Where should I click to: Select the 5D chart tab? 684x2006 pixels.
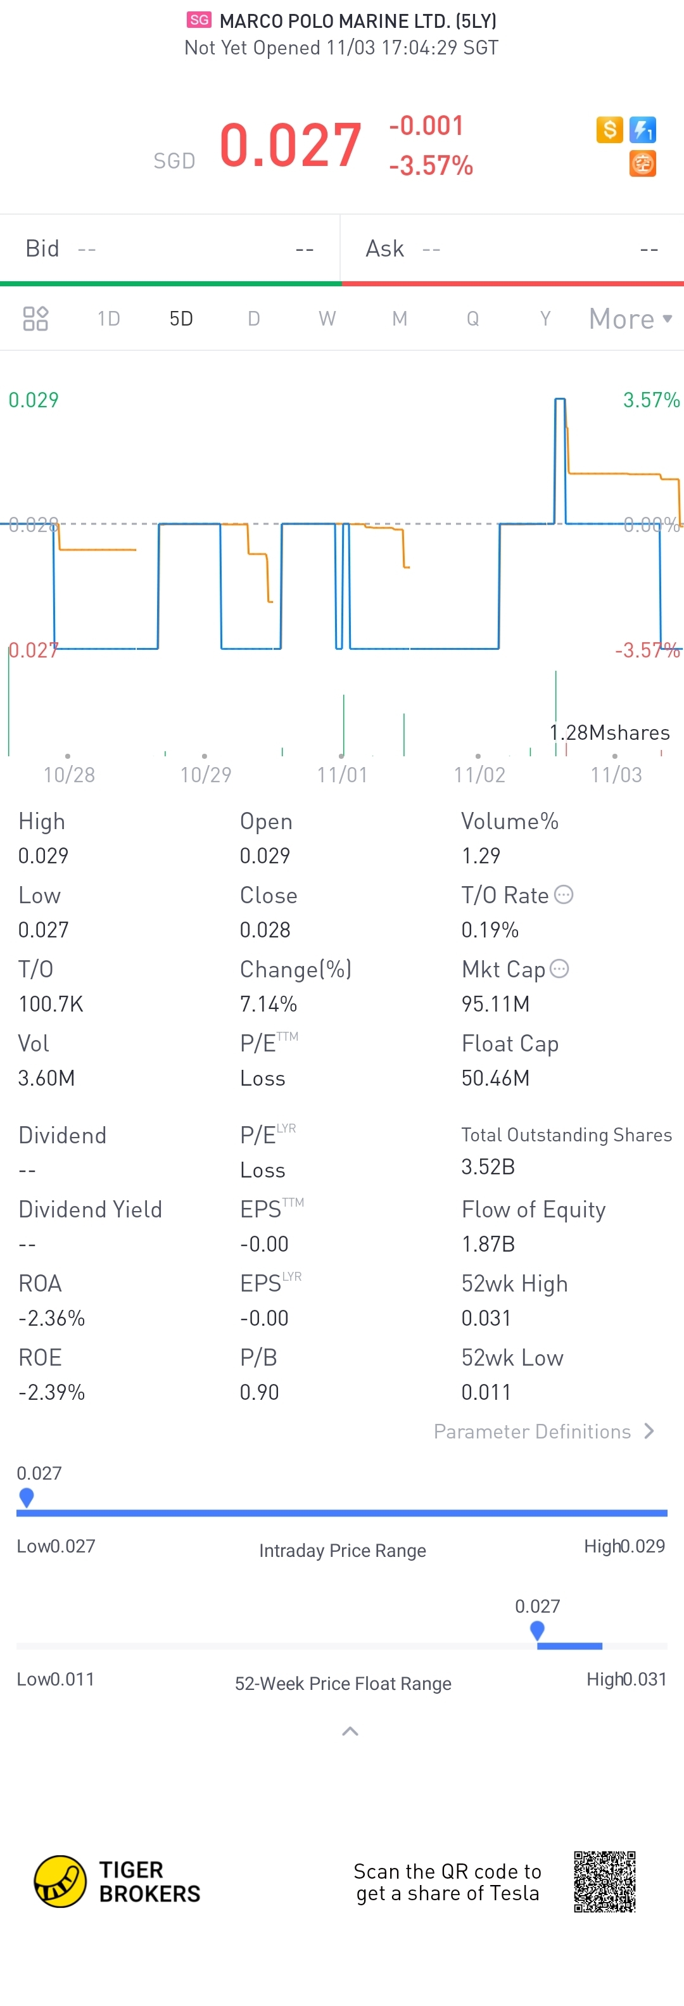180,319
